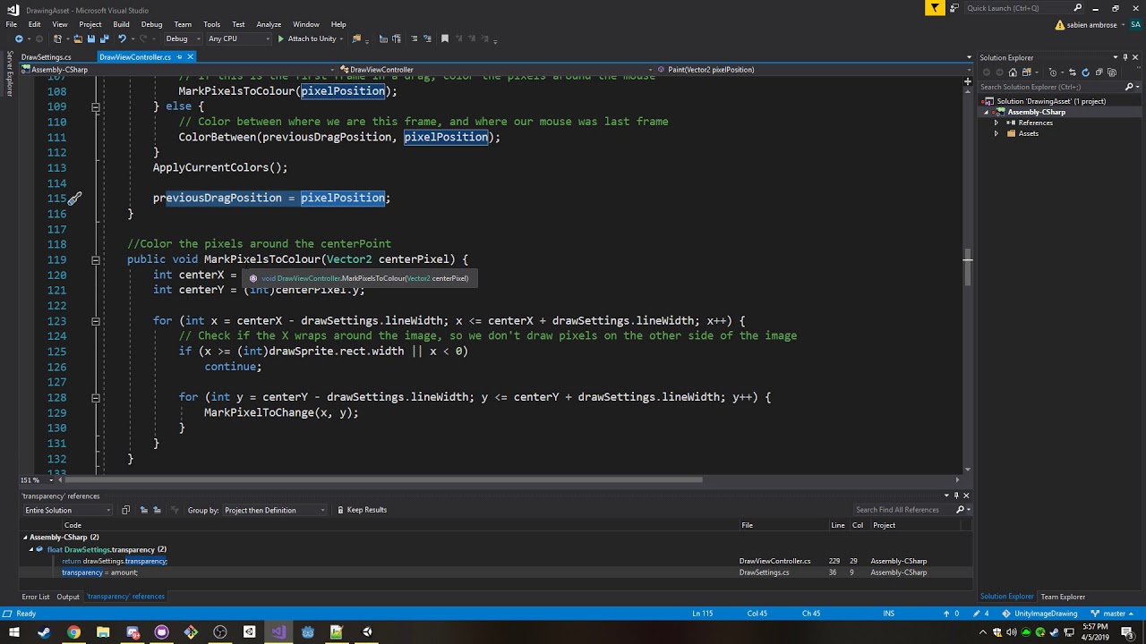Image resolution: width=1146 pixels, height=644 pixels.
Task: Open the Debug menu
Action: pos(151,24)
